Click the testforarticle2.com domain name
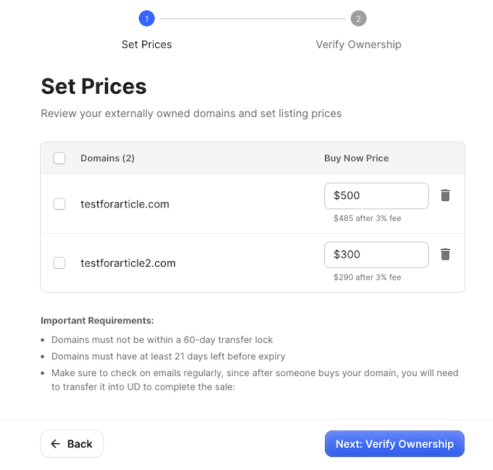Screen dimensions: 493x470 tap(128, 263)
